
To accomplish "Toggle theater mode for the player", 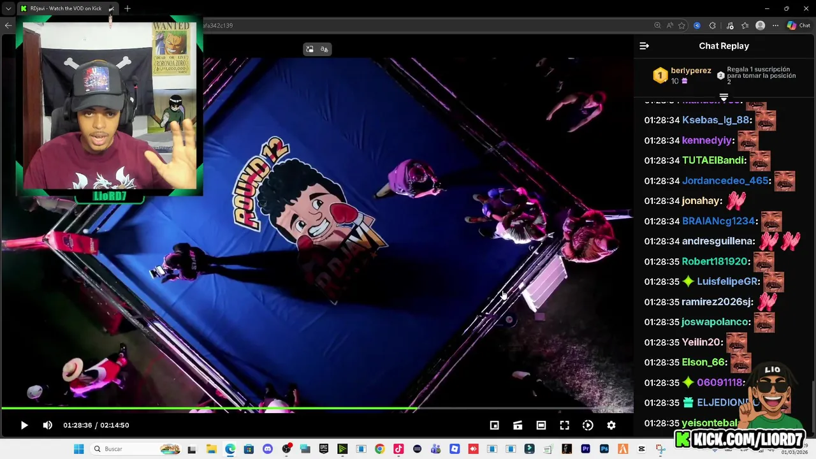I will 541,425.
